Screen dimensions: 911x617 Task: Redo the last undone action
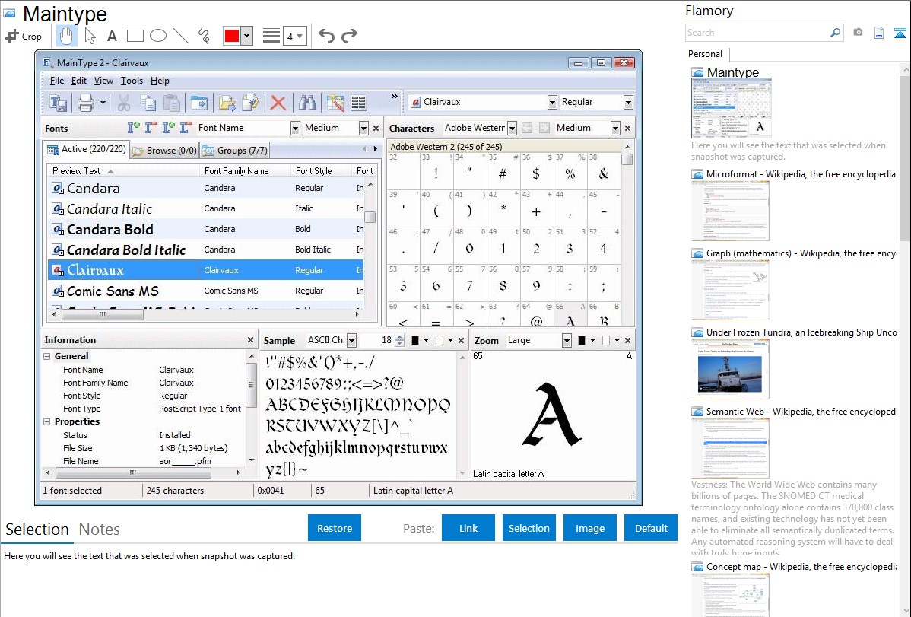tap(349, 36)
